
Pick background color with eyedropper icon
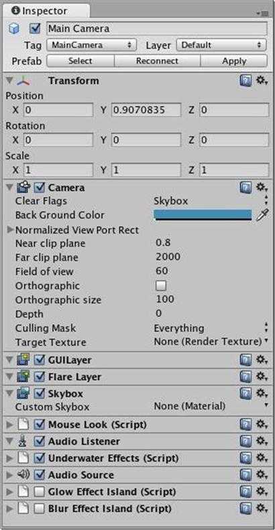tap(262, 214)
